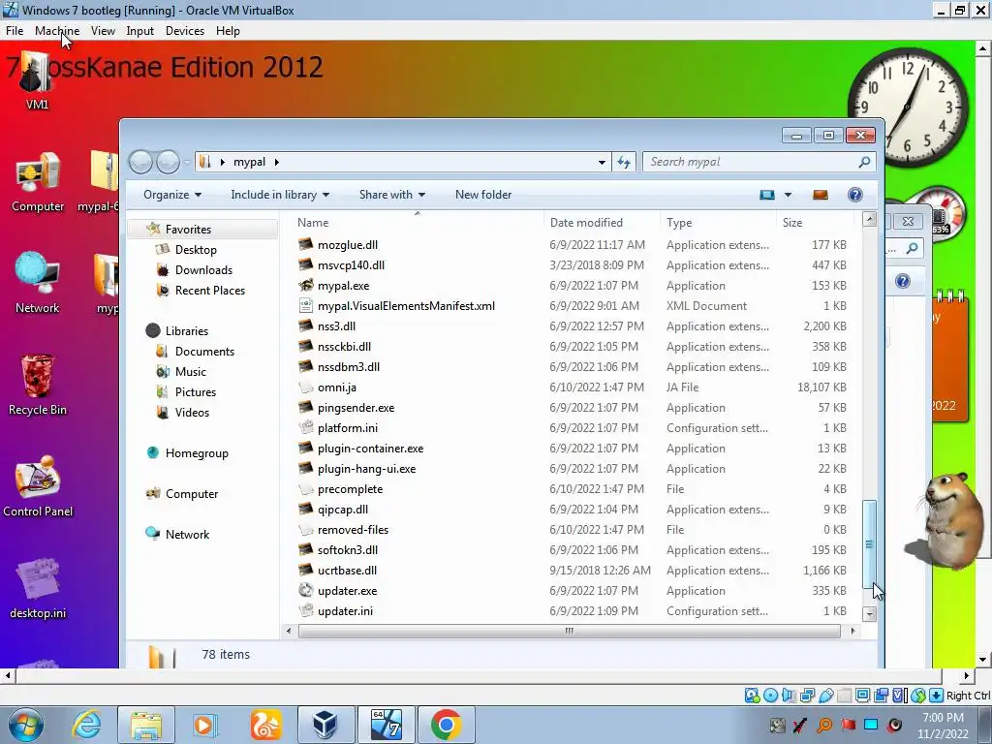The height and width of the screenshot is (744, 992).
Task: Click the Explorer help icon
Action: [x=854, y=195]
